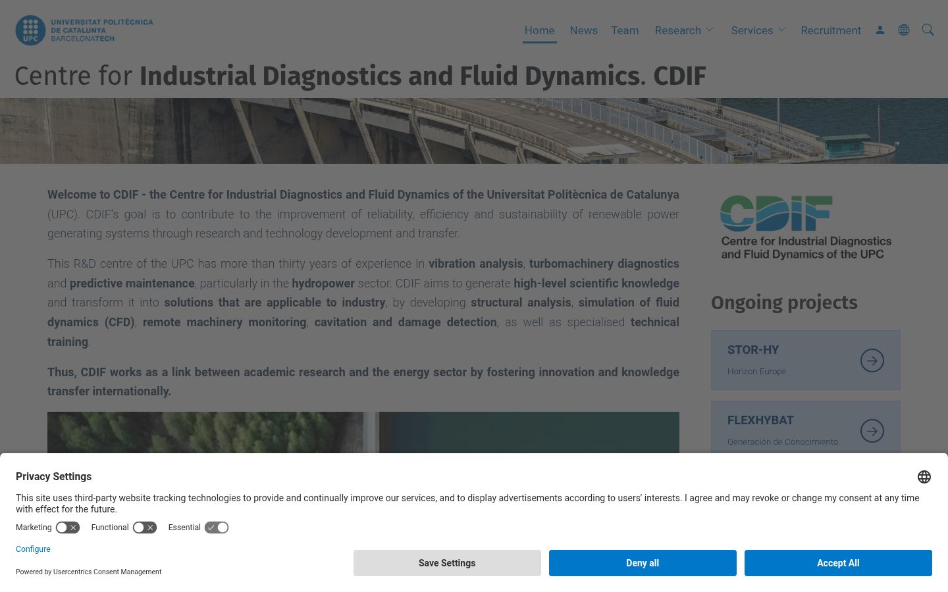Click the STOR-HY arrow circle icon
948x592 pixels.
872,360
